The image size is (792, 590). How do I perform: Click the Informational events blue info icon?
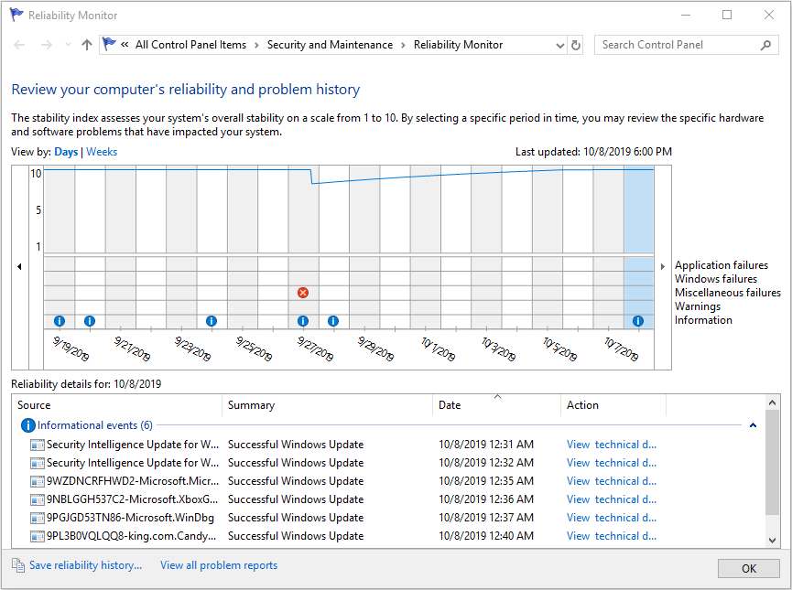click(27, 425)
